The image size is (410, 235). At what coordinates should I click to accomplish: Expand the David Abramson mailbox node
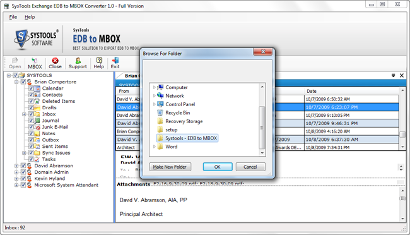click(x=16, y=166)
